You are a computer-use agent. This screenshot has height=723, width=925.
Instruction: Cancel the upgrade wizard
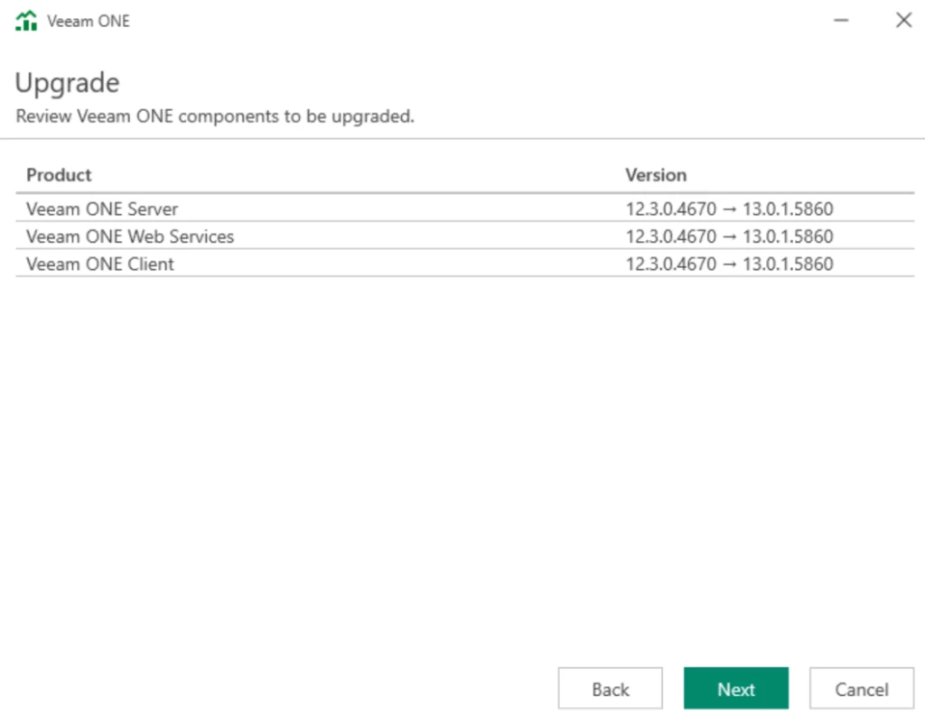coord(861,689)
